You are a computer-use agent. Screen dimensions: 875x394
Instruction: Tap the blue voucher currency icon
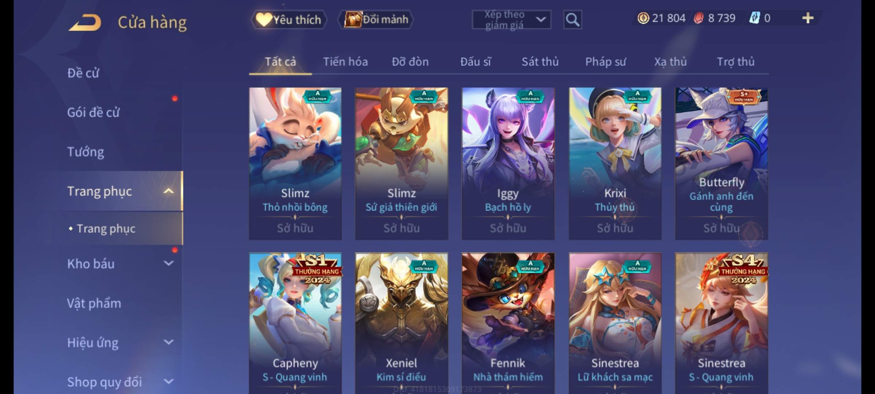[754, 18]
